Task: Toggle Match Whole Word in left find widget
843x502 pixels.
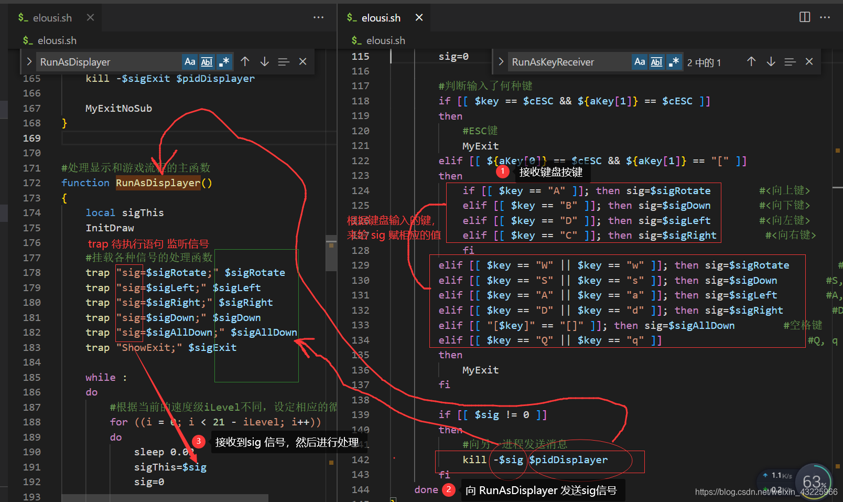Action: (x=207, y=62)
